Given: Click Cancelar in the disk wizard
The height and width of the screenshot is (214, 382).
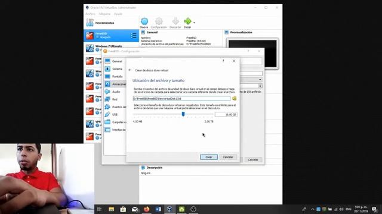Looking at the screenshot, I should click(228, 157).
